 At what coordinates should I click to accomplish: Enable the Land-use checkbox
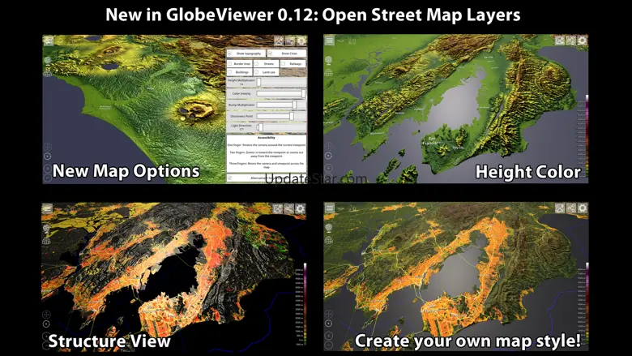[x=256, y=72]
